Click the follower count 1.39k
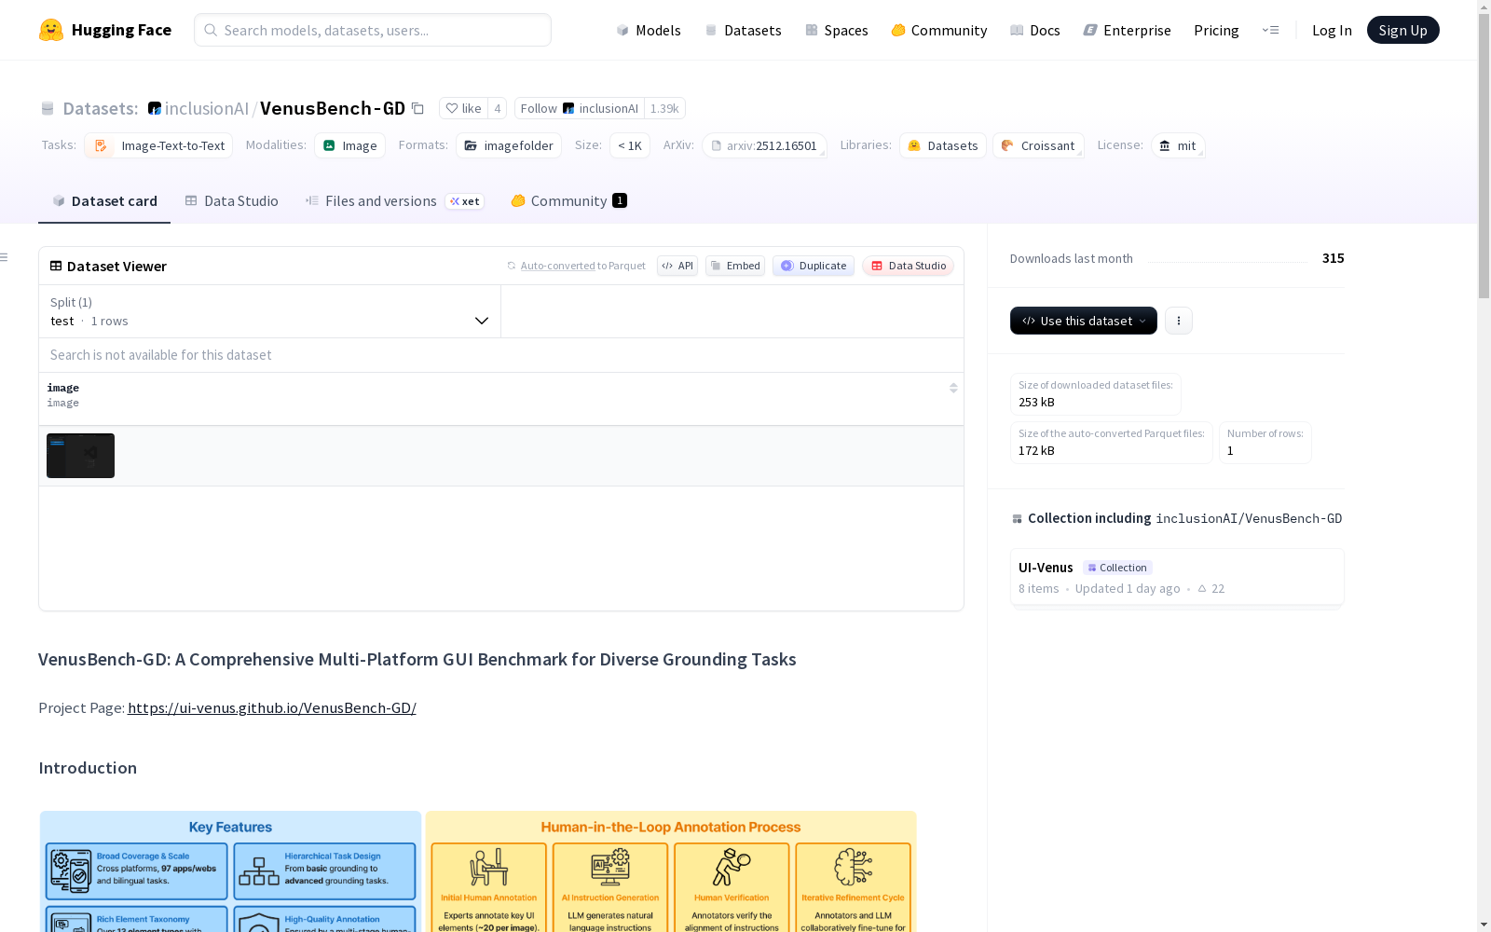This screenshot has width=1491, height=932. [x=664, y=108]
